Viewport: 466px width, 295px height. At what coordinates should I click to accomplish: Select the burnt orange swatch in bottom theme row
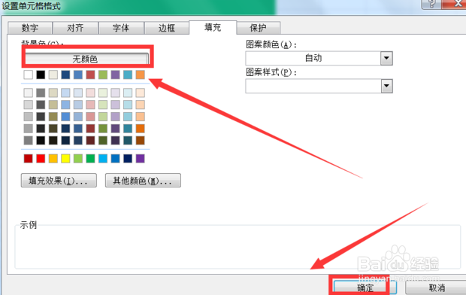[141, 140]
